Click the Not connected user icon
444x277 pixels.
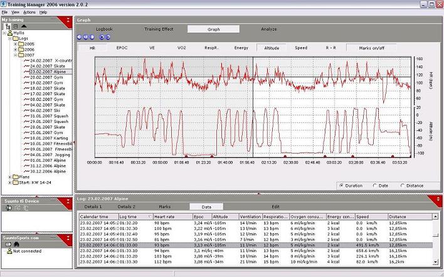click(x=9, y=251)
